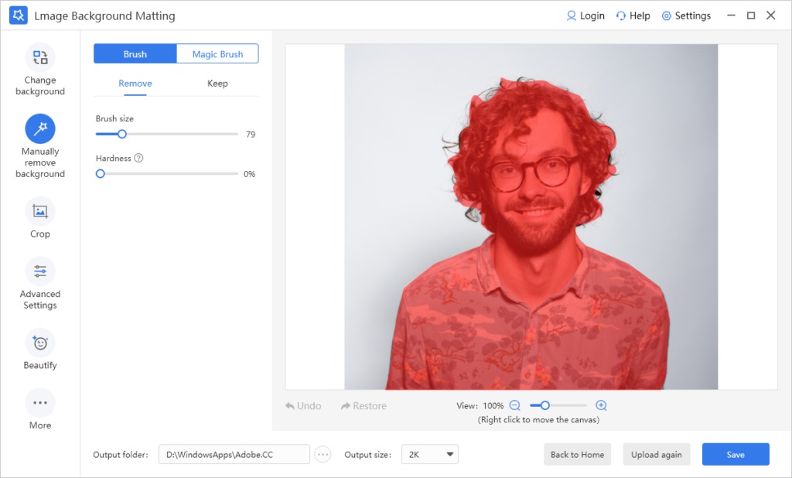The width and height of the screenshot is (792, 478).
Task: Open the Hardness help tooltip
Action: (141, 158)
